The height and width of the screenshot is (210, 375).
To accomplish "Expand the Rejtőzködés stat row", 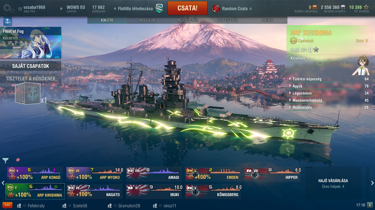I will (328, 107).
